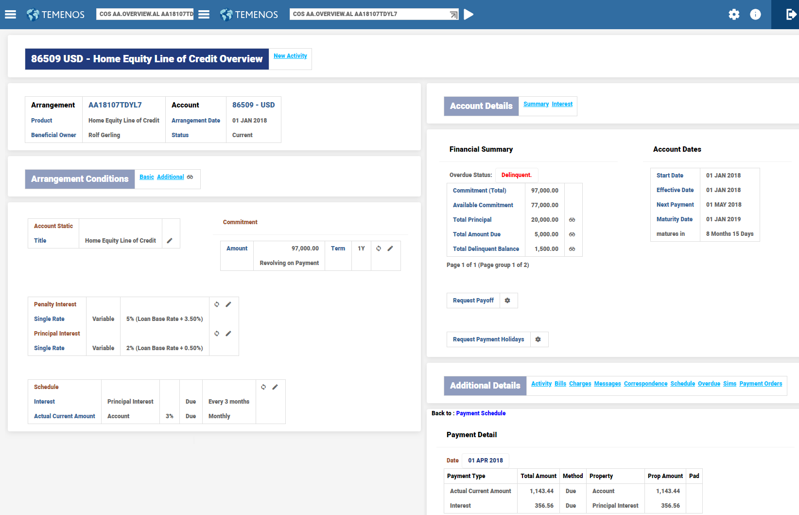Image resolution: width=799 pixels, height=515 pixels.
Task: View Total Delinquent Balance details icon
Action: [x=572, y=249]
